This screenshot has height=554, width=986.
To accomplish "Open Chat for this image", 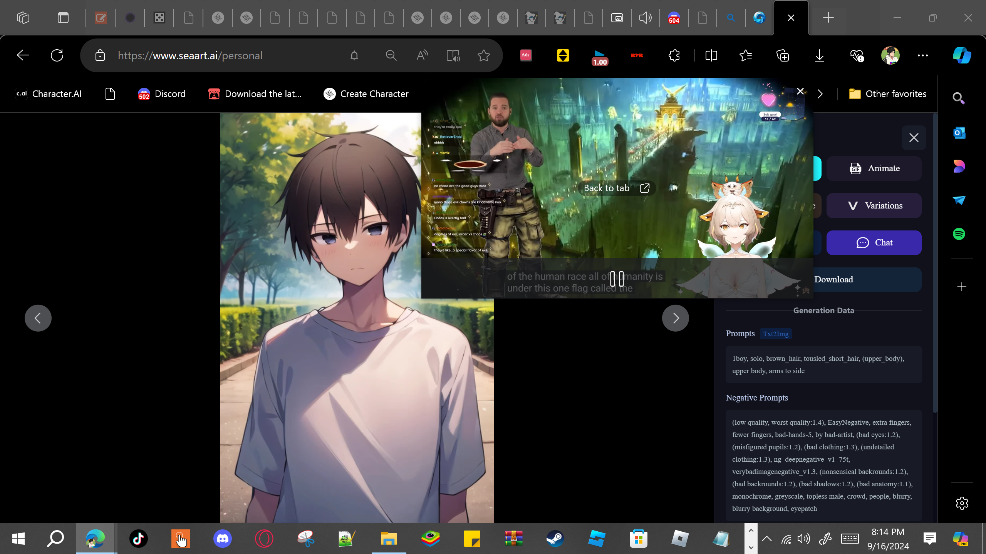I will coord(874,243).
